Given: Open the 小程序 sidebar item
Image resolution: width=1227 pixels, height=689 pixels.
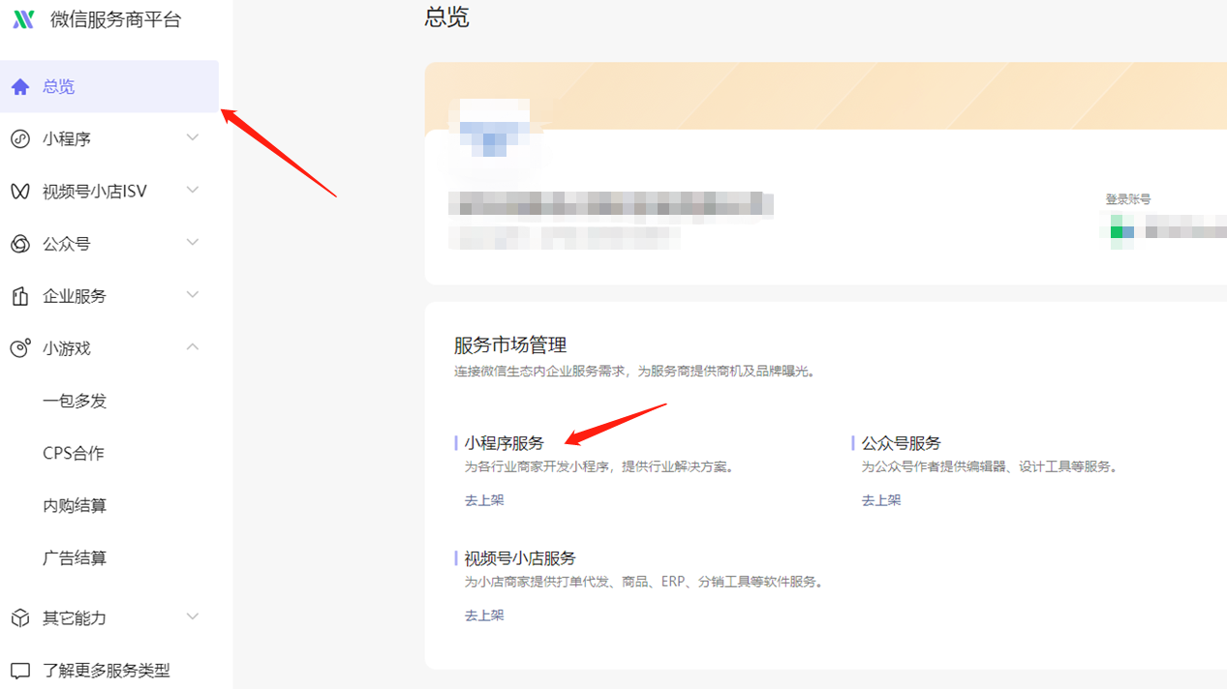Looking at the screenshot, I should point(109,139).
